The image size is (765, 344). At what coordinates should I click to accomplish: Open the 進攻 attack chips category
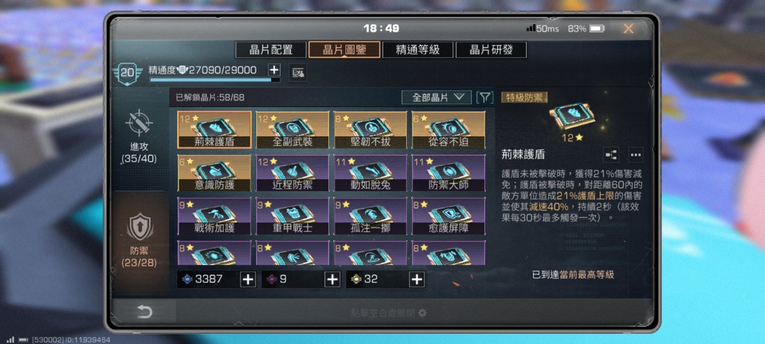click(x=140, y=137)
